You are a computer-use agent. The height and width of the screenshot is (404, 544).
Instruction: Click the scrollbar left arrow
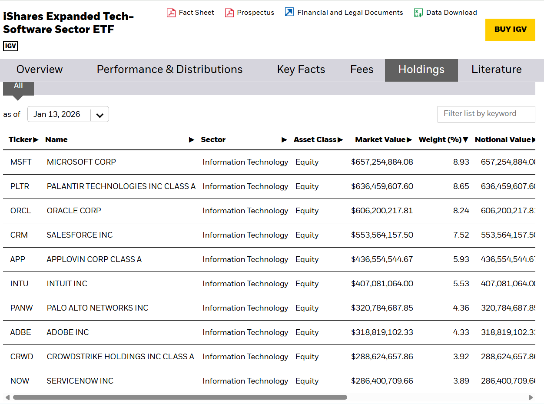[x=7, y=397]
